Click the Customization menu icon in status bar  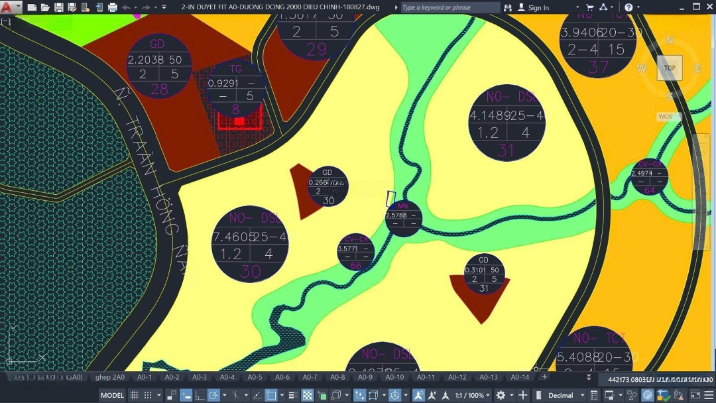(708, 395)
